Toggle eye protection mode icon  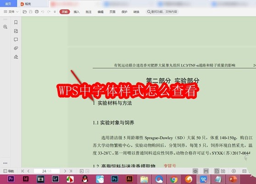(195, 171)
